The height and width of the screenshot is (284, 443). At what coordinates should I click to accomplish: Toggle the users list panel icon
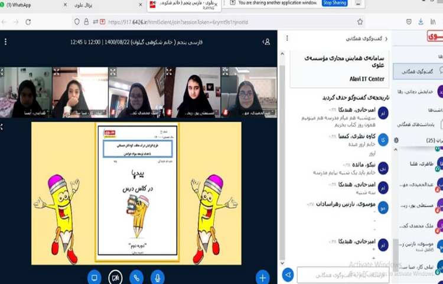(x=266, y=42)
